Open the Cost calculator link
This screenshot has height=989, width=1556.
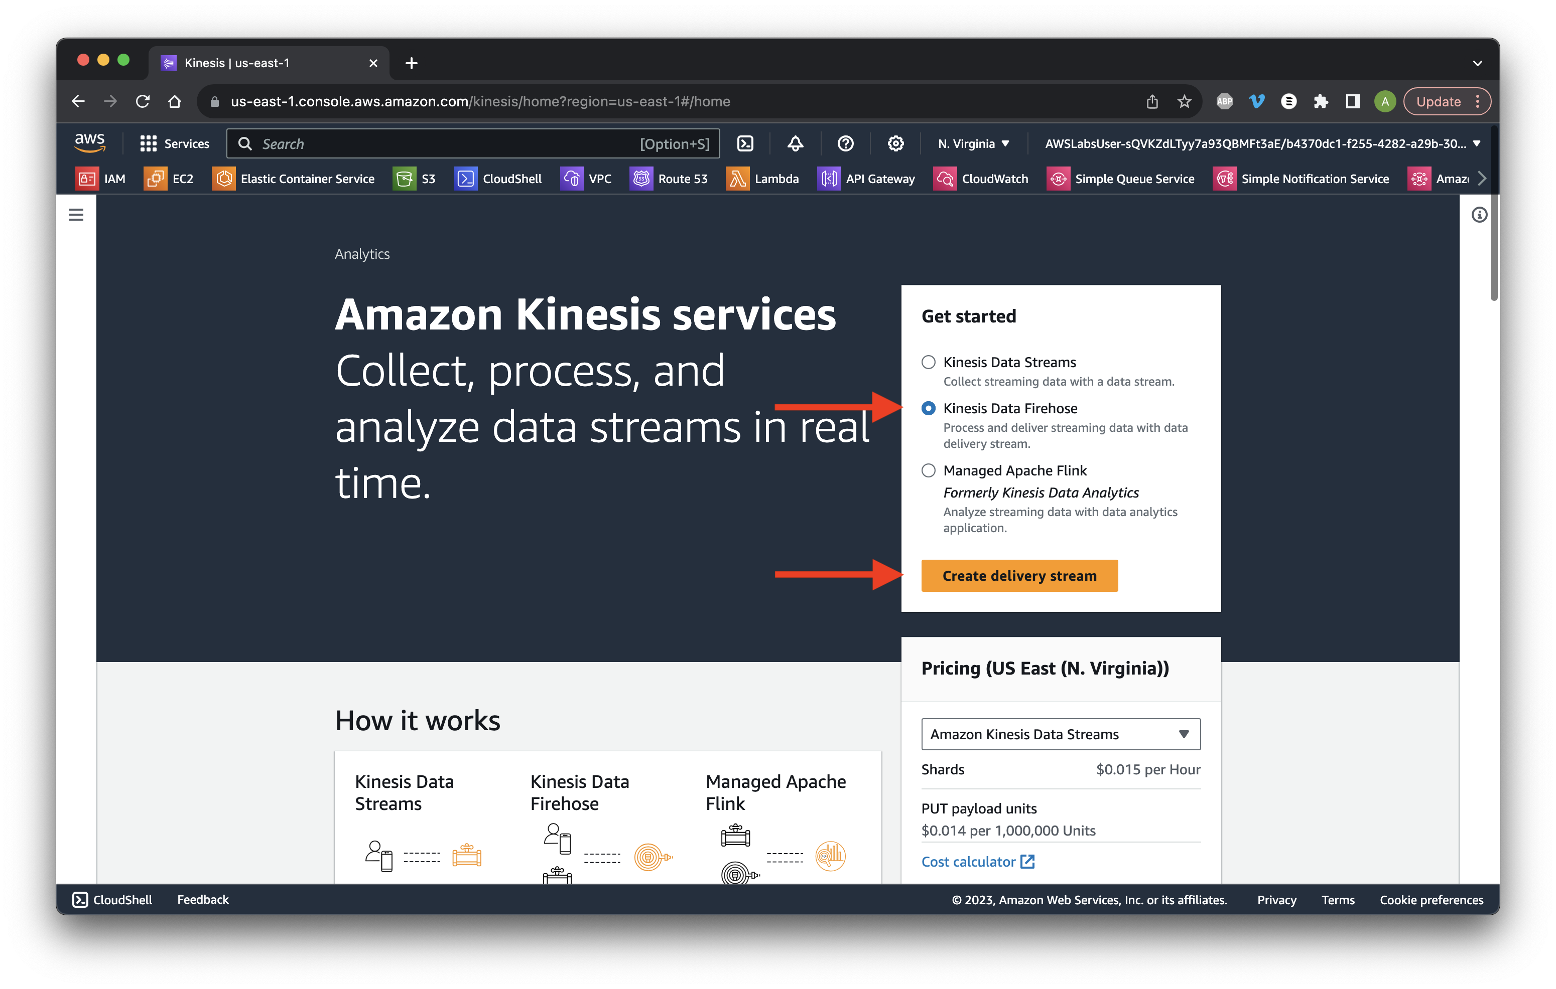pos(977,861)
